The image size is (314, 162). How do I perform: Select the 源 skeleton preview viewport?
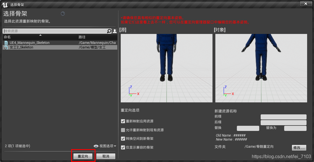(x=167, y=68)
